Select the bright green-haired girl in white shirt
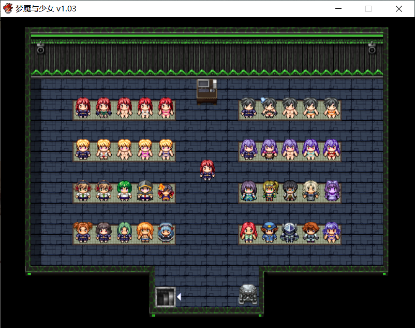 click(x=124, y=191)
